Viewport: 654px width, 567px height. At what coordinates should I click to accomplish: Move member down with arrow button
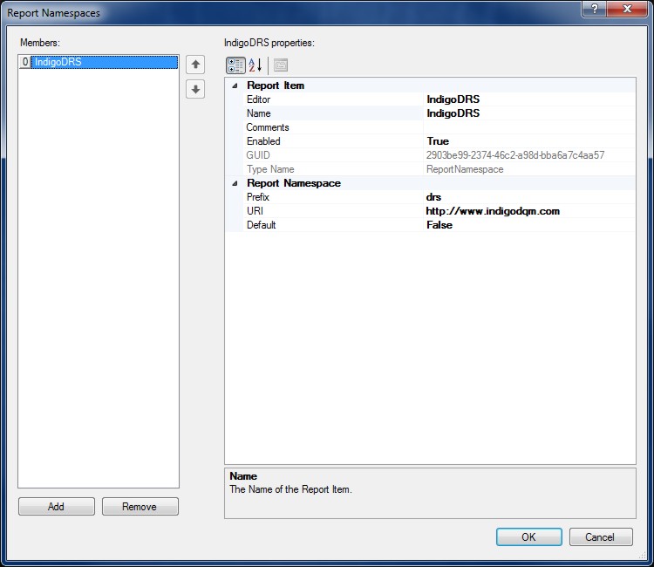pos(195,89)
